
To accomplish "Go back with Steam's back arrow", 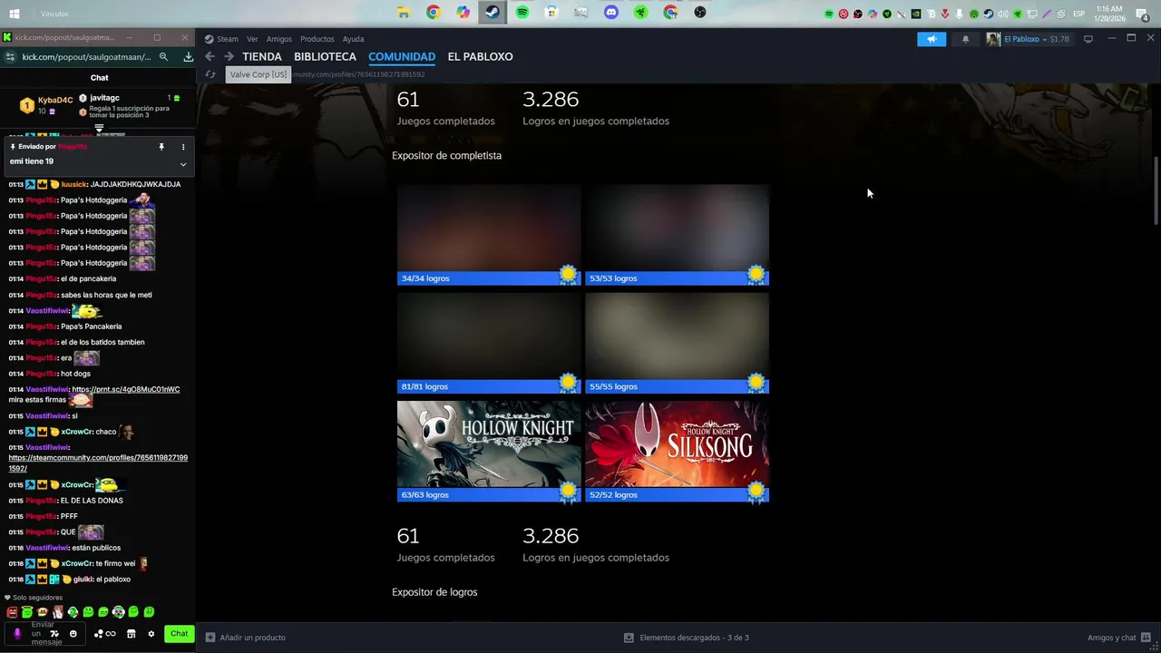I will [210, 56].
